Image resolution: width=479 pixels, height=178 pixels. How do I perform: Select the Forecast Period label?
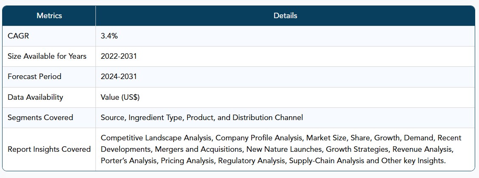(34, 77)
